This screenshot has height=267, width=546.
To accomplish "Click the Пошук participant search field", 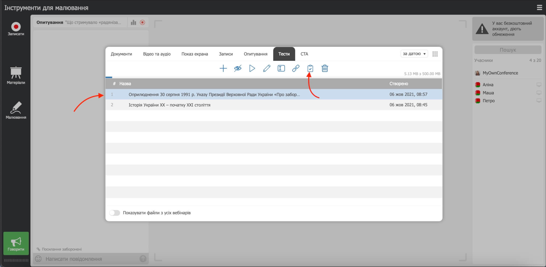I will [x=508, y=50].
